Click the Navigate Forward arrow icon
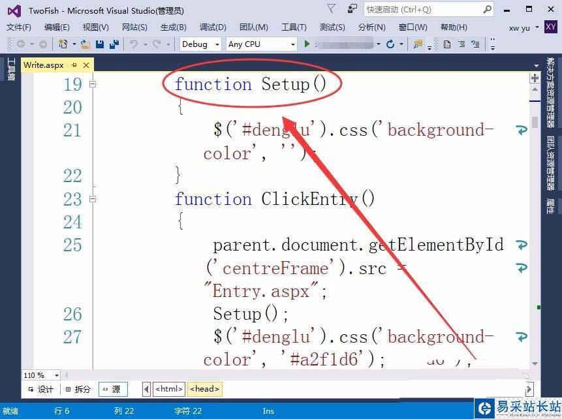 point(42,44)
